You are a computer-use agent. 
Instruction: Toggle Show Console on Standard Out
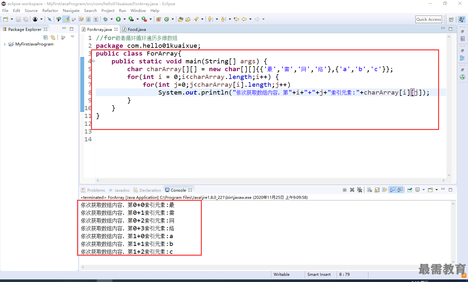392,190
